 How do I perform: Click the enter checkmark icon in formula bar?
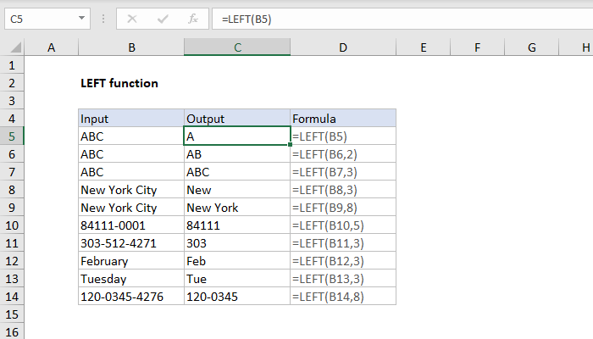[x=163, y=17]
